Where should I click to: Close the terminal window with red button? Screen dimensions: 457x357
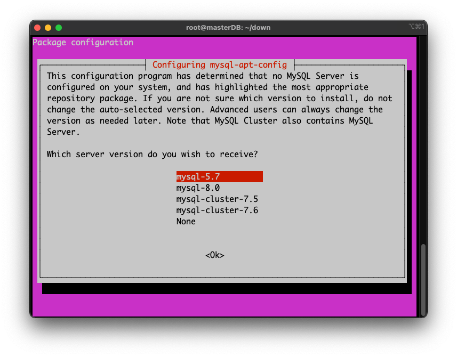pos(37,28)
